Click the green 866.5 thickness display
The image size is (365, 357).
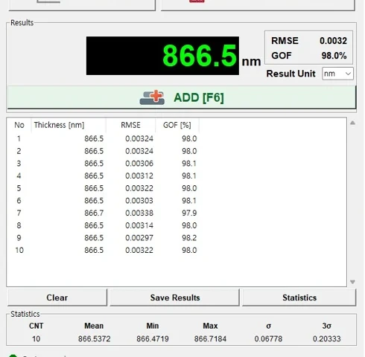[162, 56]
